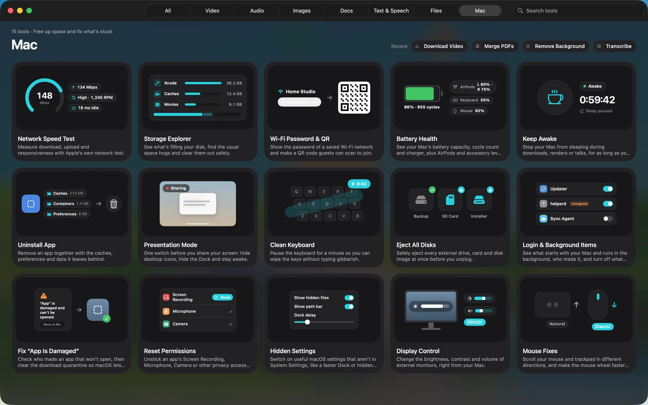Click the QR code in Wi-Fi Password card
Image resolution: width=648 pixels, height=405 pixels.
tap(354, 98)
